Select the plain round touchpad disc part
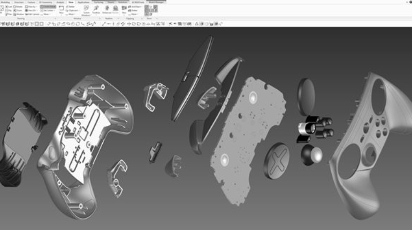The image size is (412, 230). pyautogui.click(x=306, y=97)
